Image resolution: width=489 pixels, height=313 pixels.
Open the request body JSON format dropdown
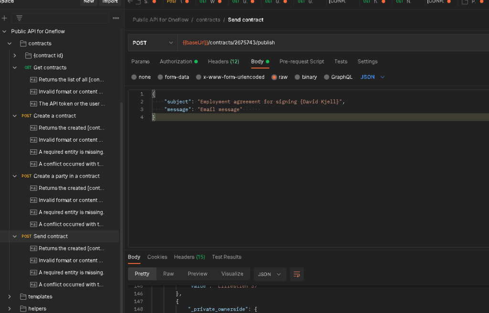tap(372, 77)
